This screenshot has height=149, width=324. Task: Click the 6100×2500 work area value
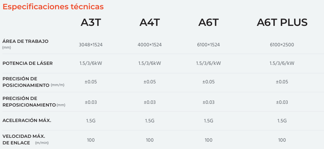click(282, 45)
